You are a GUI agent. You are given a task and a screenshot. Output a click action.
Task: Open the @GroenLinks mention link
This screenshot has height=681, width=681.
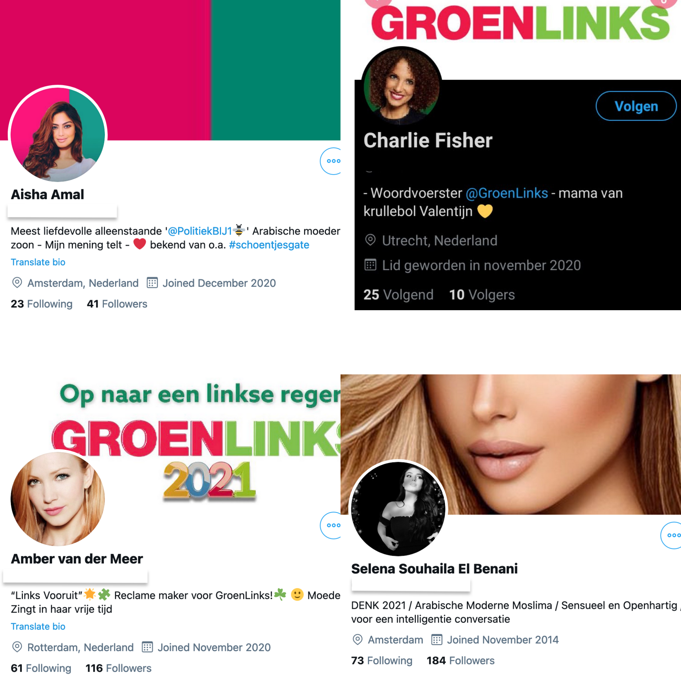coord(507,193)
